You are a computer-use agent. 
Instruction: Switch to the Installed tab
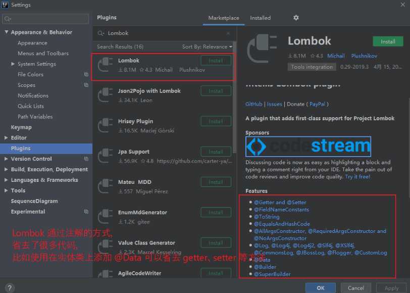(260, 18)
